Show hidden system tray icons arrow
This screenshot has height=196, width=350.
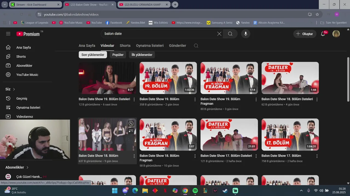point(301,191)
